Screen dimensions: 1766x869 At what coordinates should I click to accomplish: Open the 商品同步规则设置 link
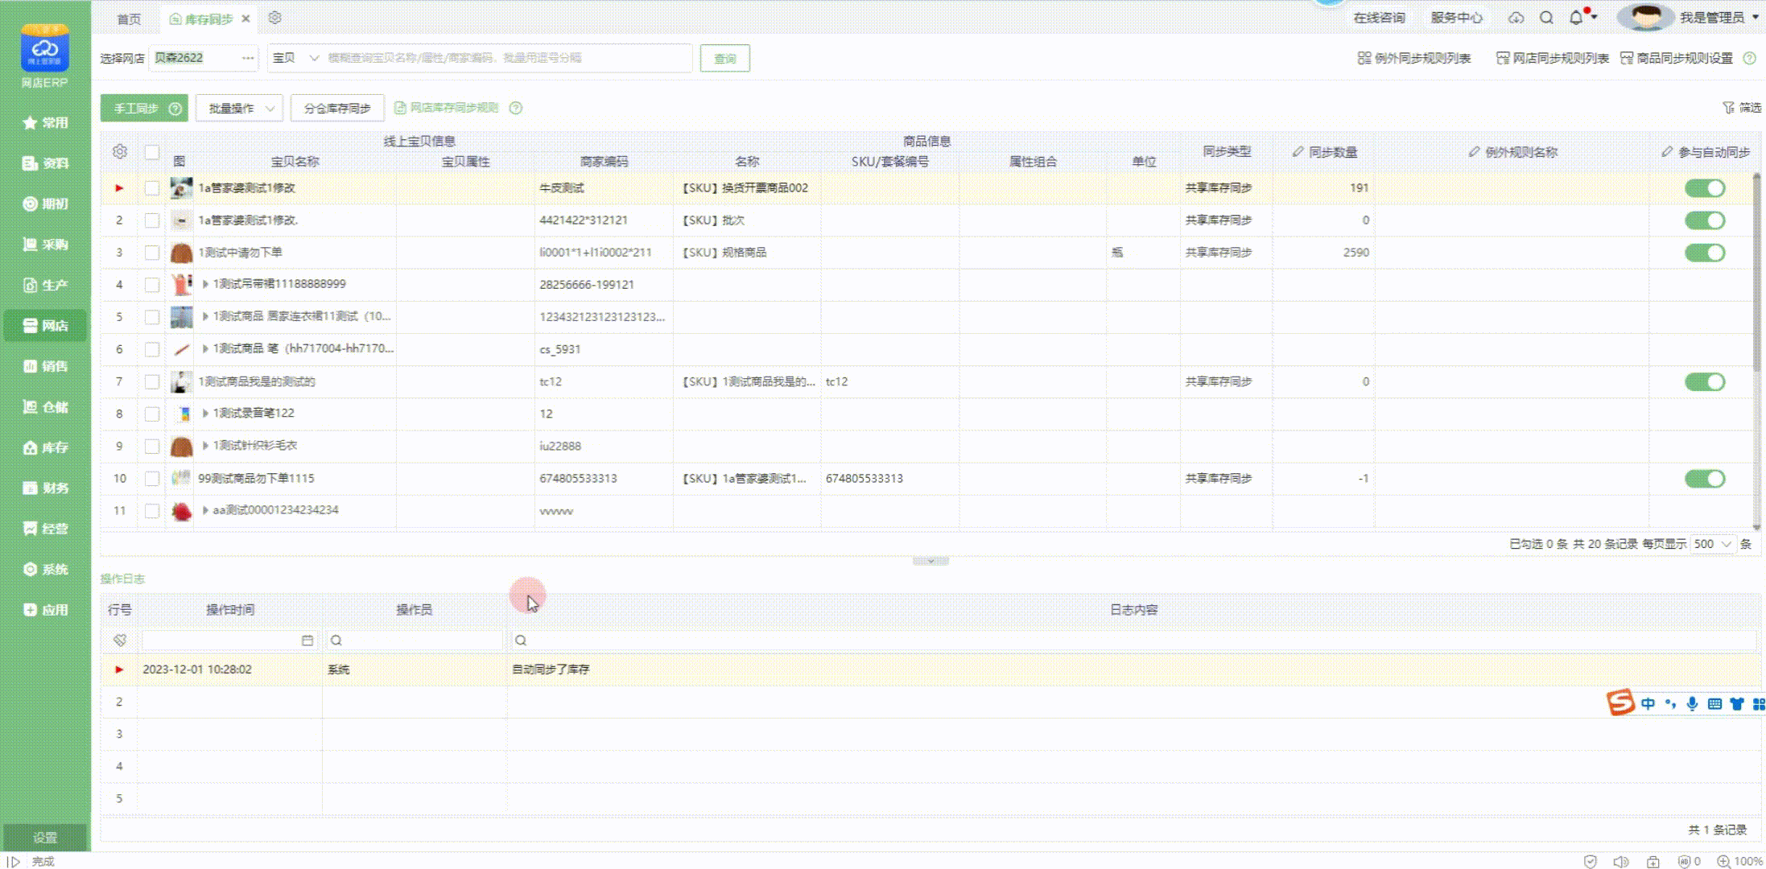1677,58
